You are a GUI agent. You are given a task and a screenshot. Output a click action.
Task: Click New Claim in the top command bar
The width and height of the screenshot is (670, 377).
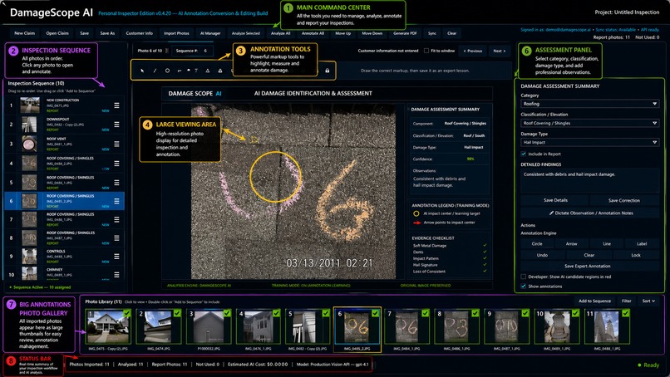tap(24, 33)
